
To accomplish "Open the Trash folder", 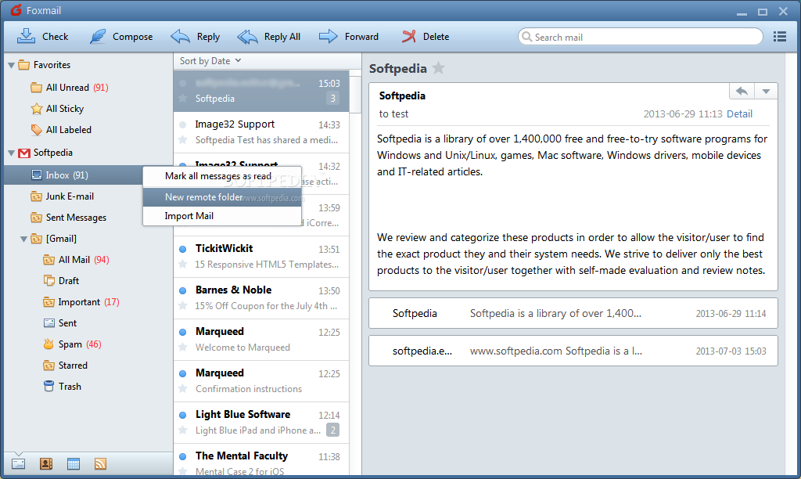I will point(63,387).
